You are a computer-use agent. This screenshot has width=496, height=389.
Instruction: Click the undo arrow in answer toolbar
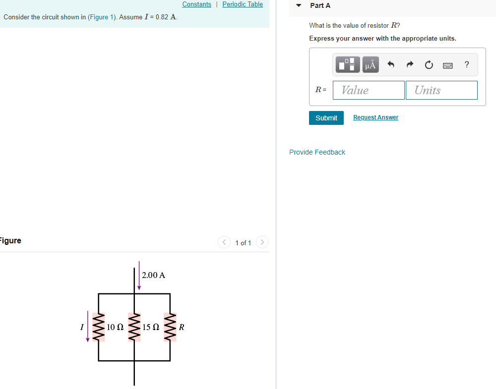(x=391, y=64)
